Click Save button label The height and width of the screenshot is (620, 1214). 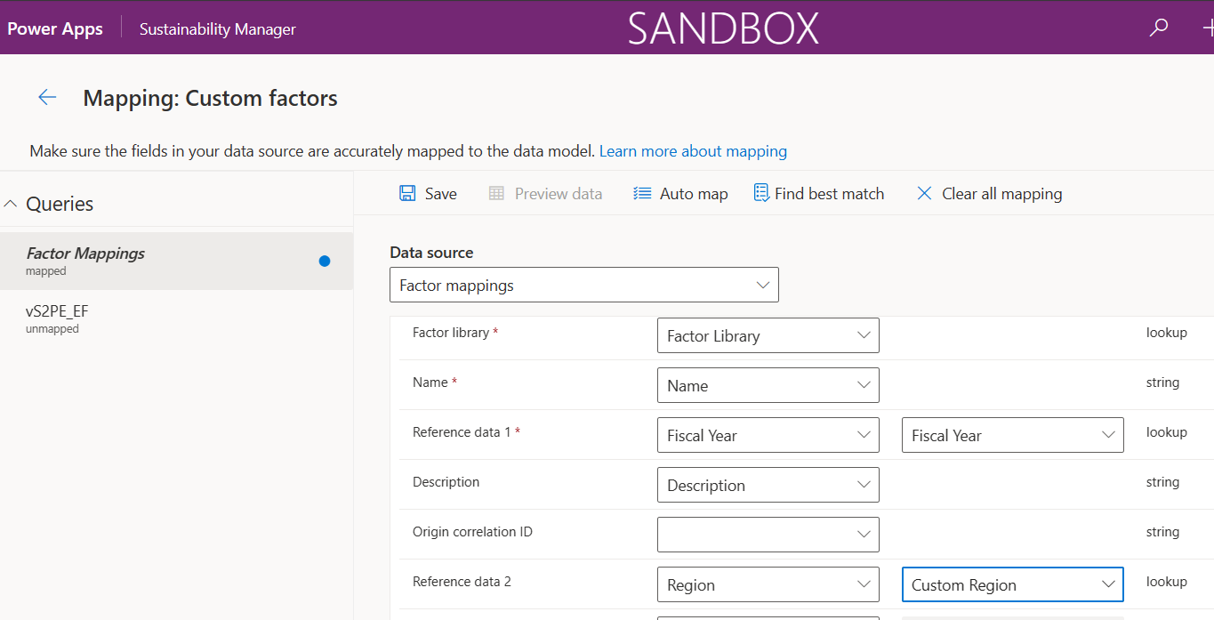click(x=441, y=193)
